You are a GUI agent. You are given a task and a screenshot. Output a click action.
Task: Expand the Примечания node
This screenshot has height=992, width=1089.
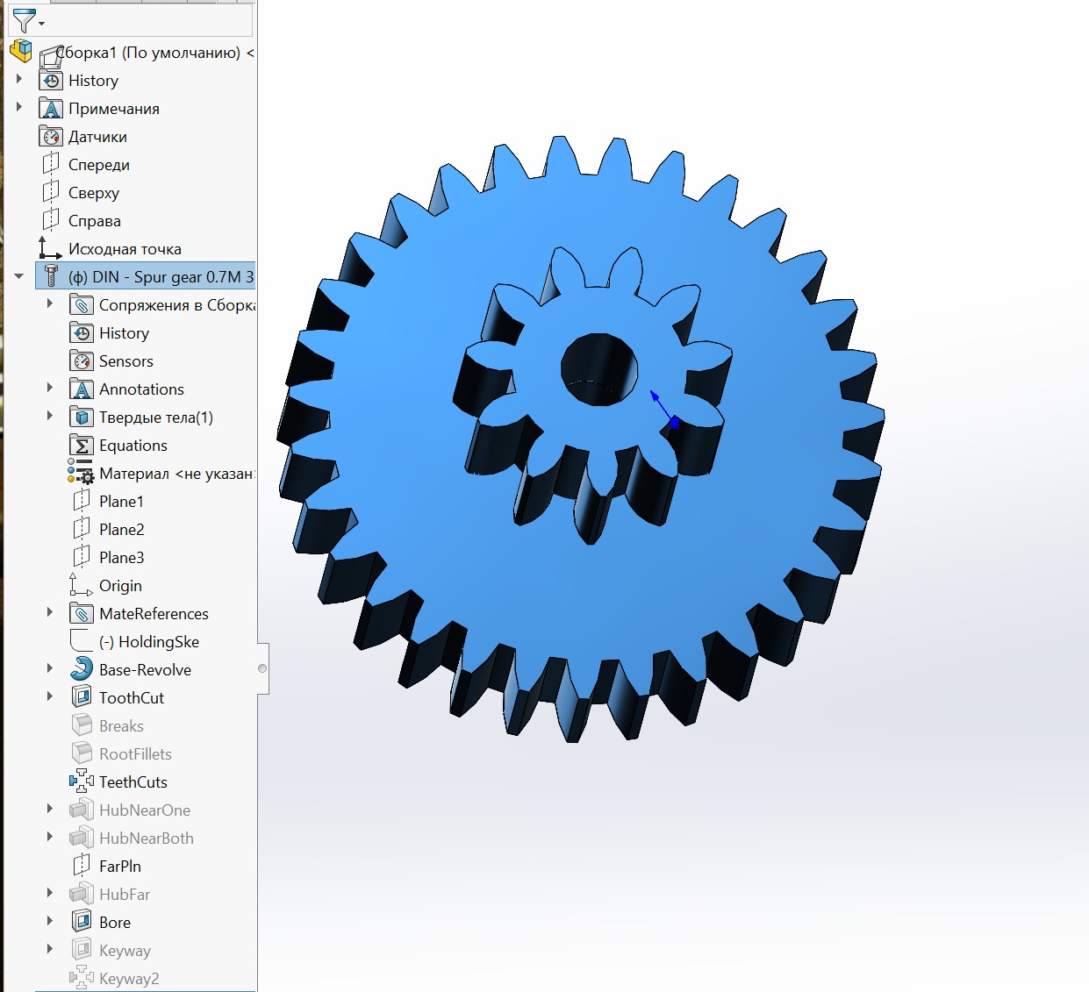click(19, 108)
